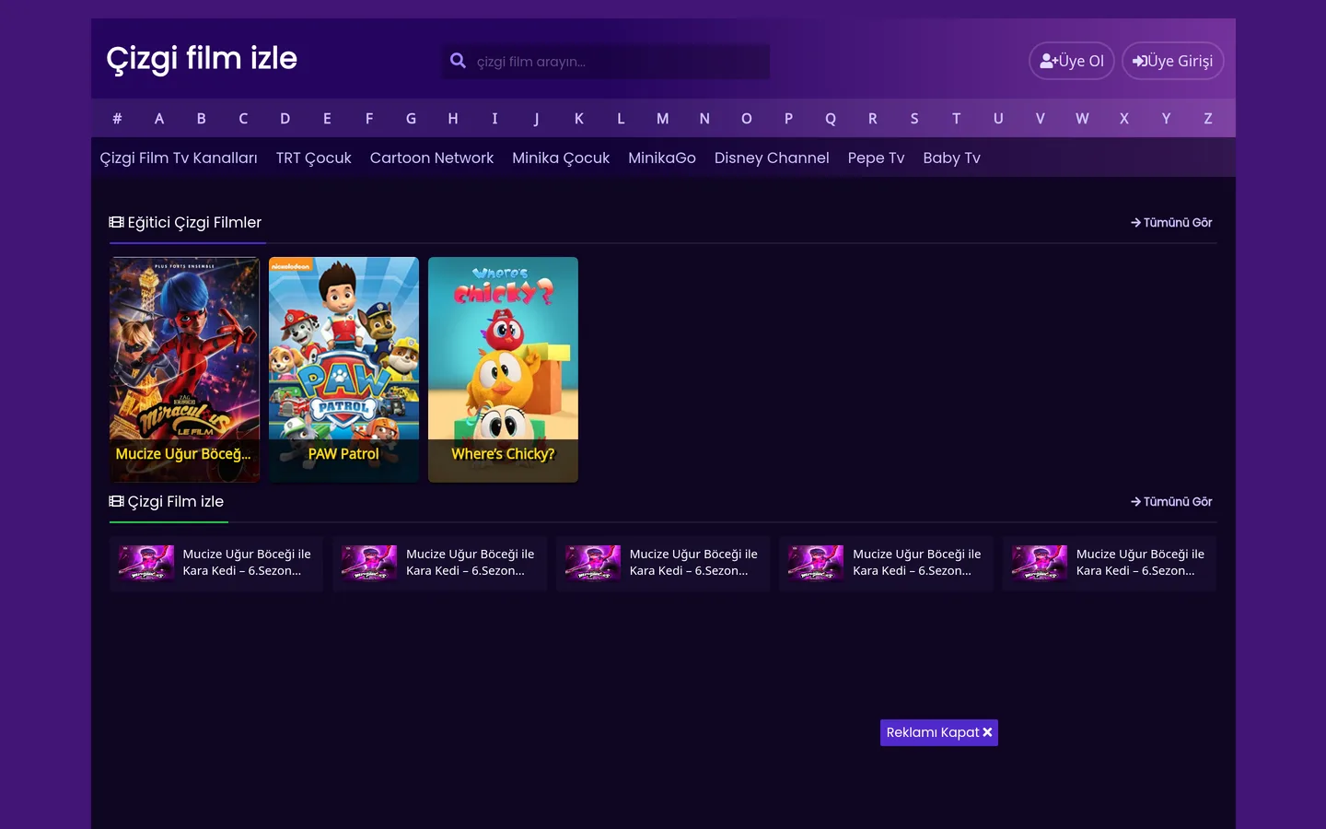Open the Baby Tv channel
1326x829 pixels.
coord(952,158)
